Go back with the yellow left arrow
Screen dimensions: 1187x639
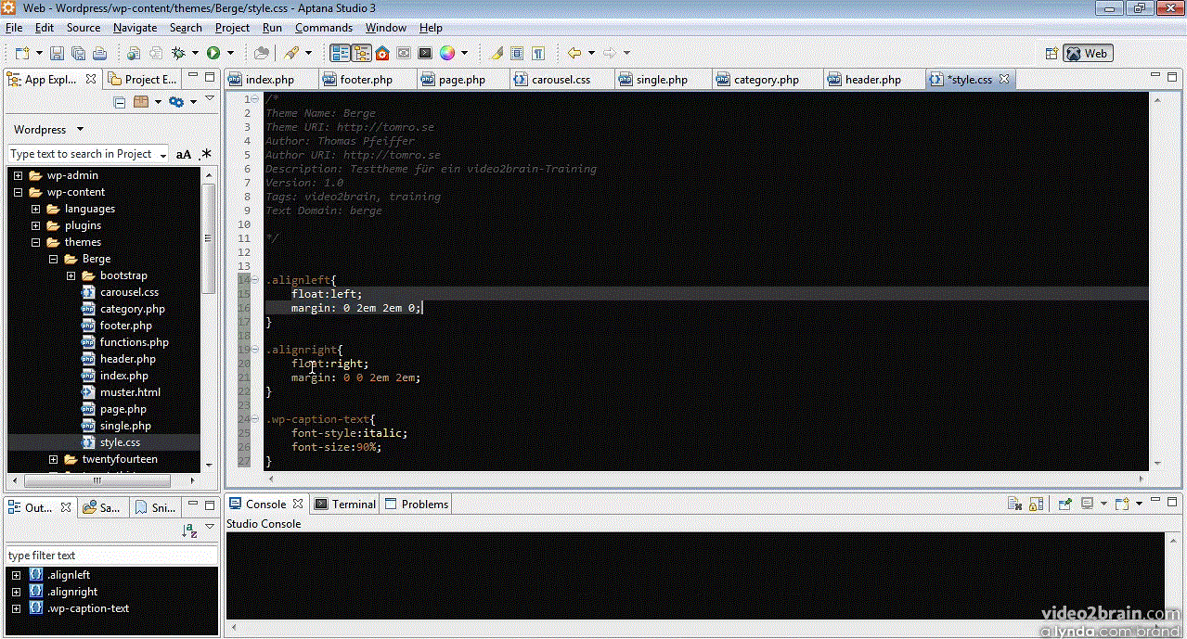tap(574, 53)
